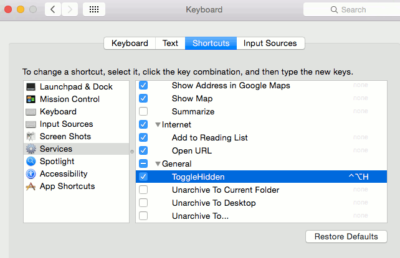
Task: Toggle the Internet group checkbox
Action: point(143,124)
